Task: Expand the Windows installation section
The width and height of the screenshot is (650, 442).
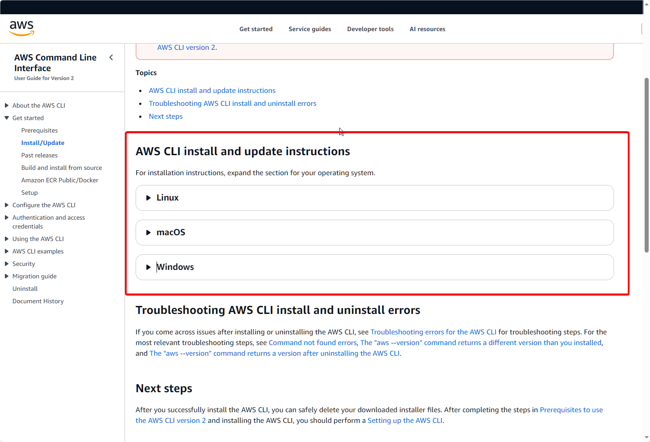Action: 175,267
